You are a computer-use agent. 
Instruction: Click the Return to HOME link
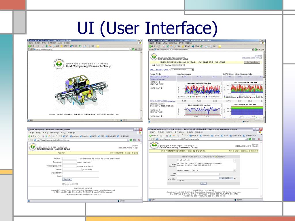click(70, 184)
